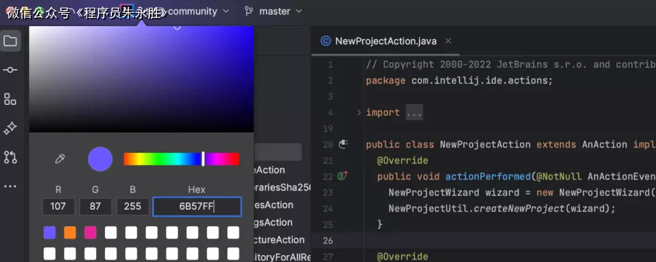This screenshot has height=262, width=656.
Task: Select the orange saved color swatch
Action: [70, 233]
